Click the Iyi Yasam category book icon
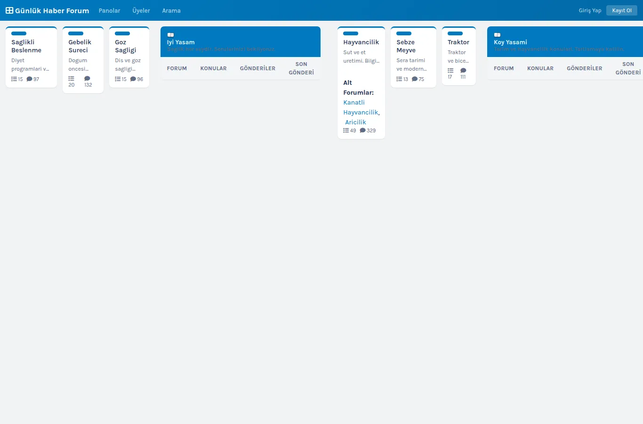 170,35
